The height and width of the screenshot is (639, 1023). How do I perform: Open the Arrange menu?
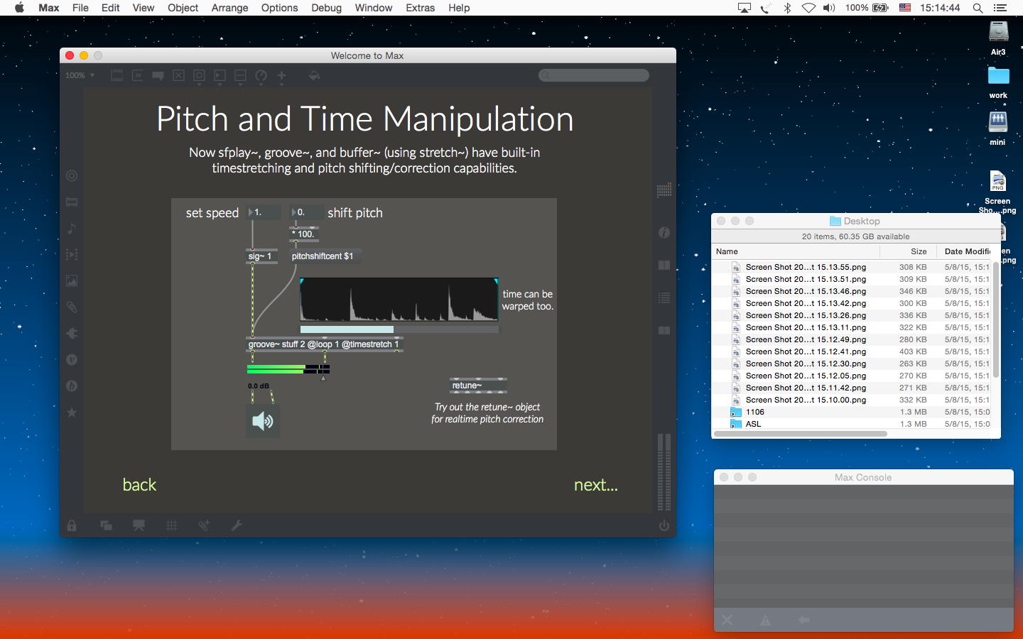pos(229,8)
